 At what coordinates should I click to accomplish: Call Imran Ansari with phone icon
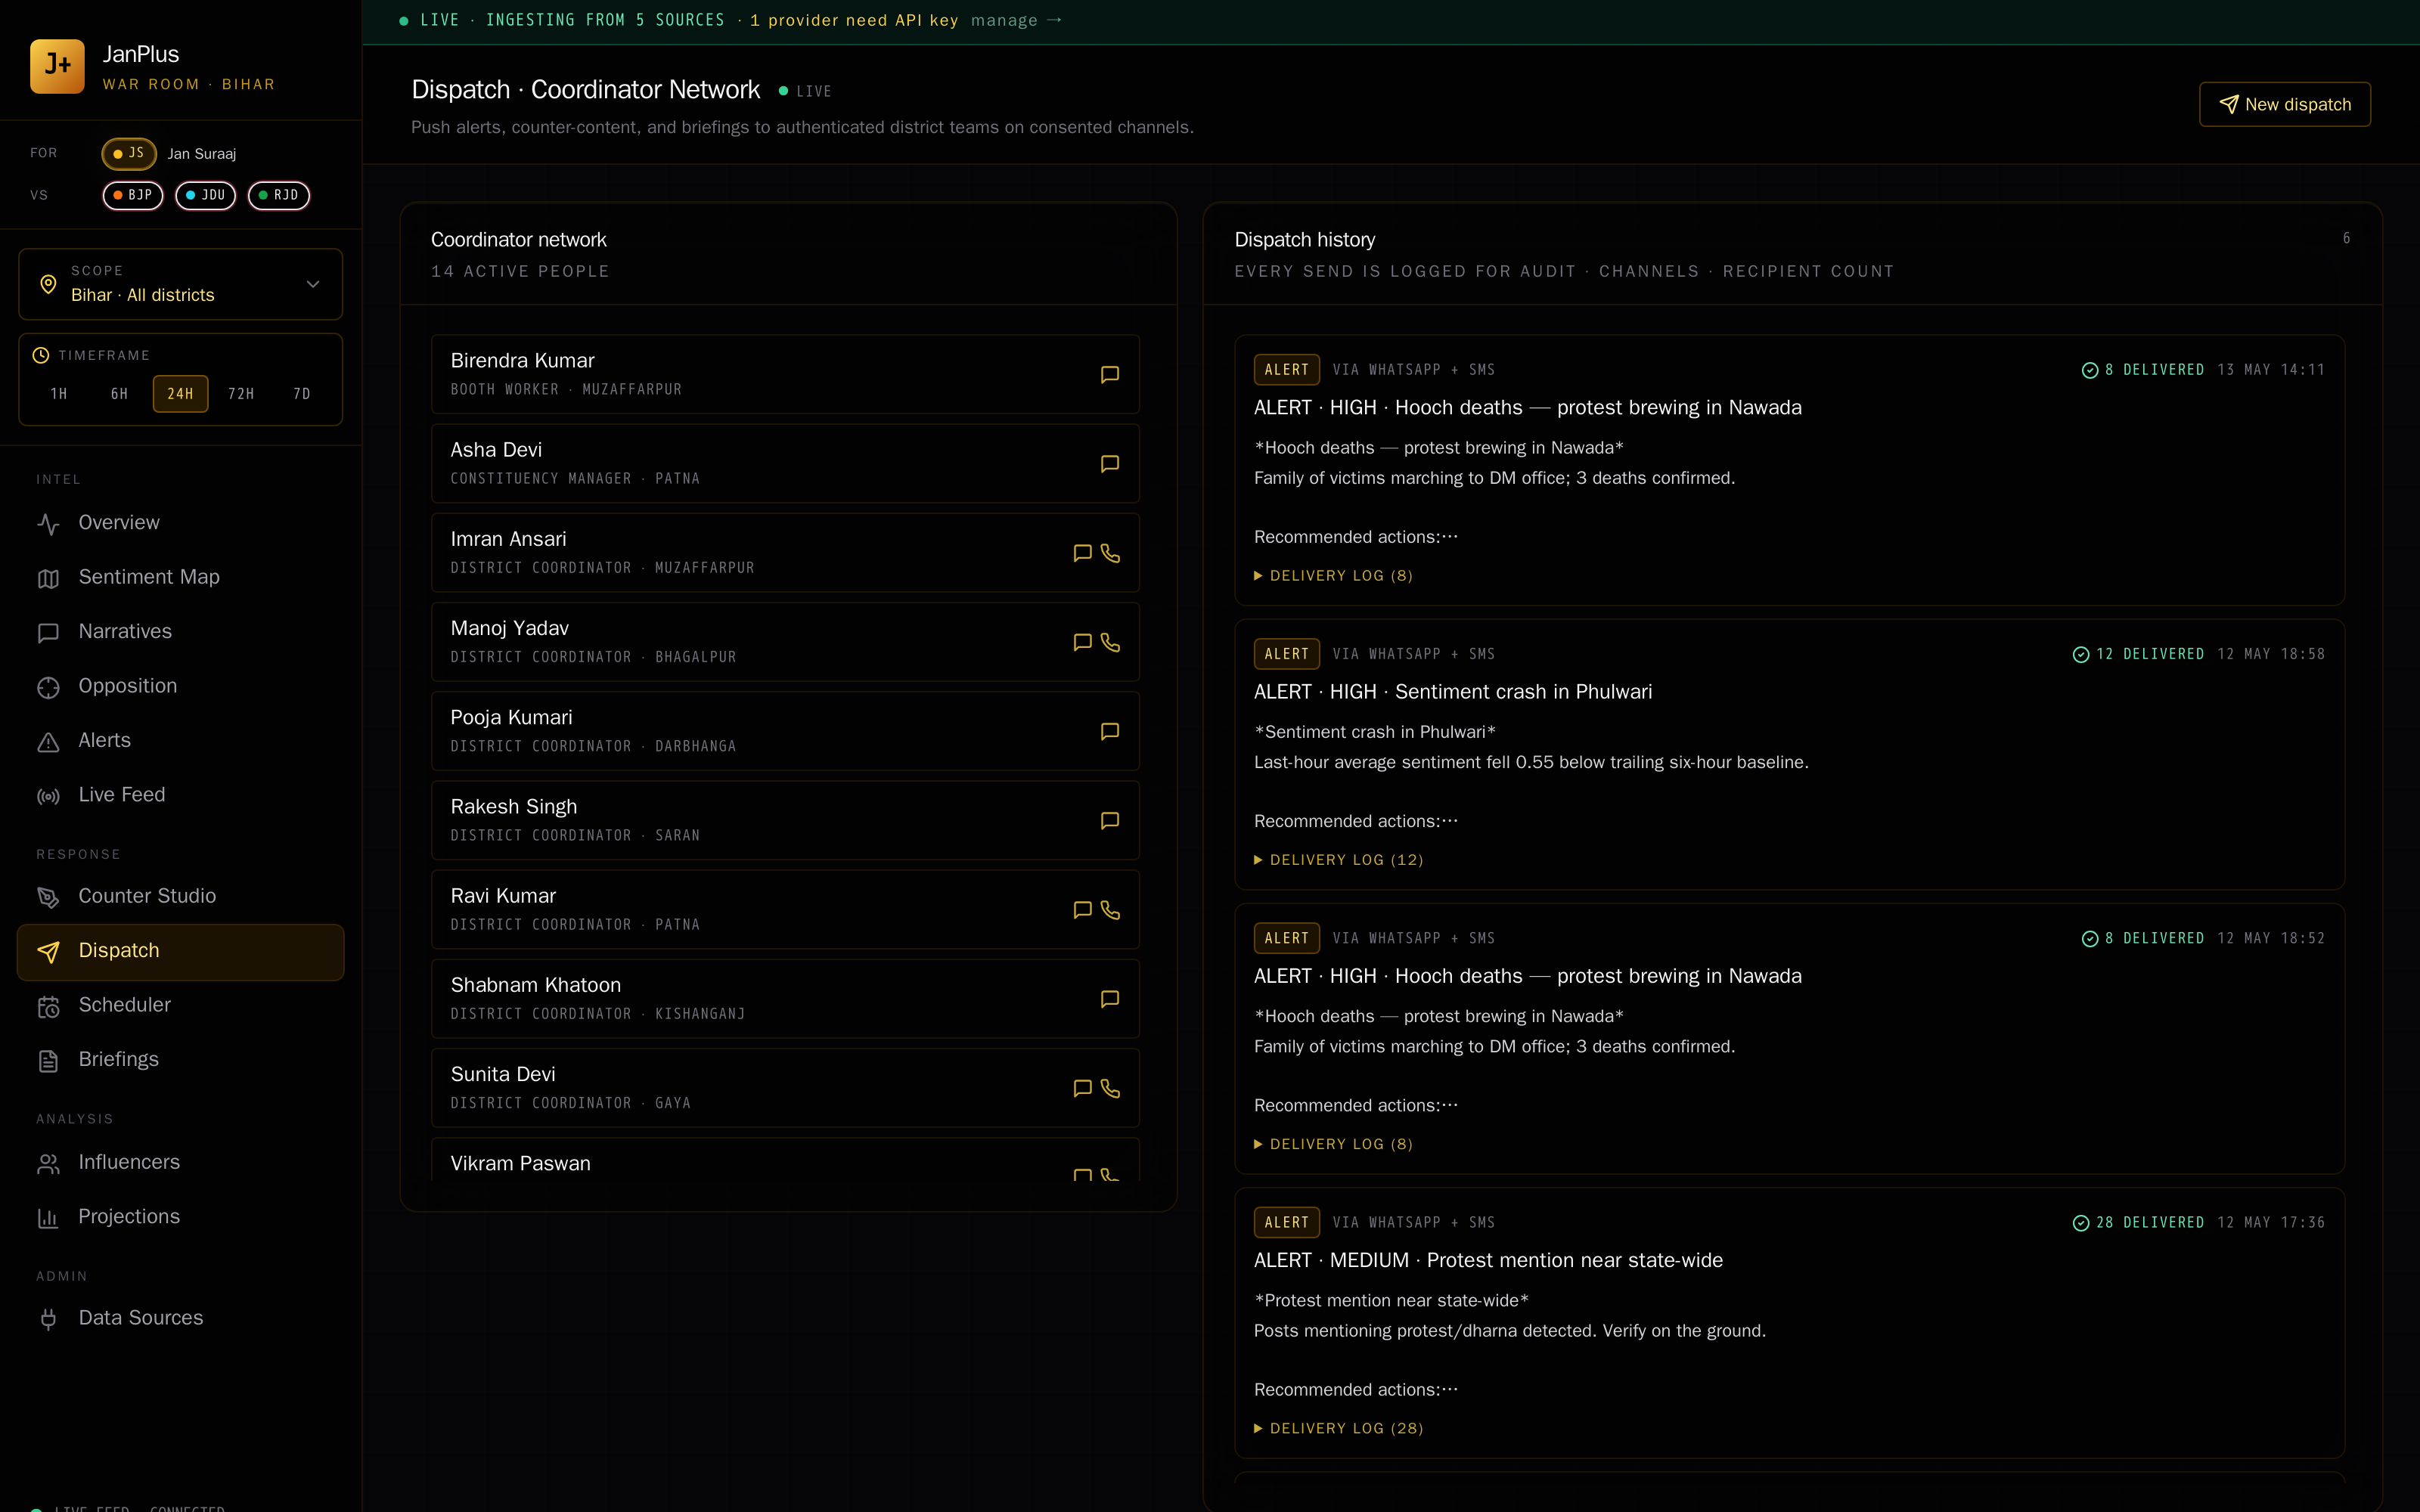pos(1110,553)
